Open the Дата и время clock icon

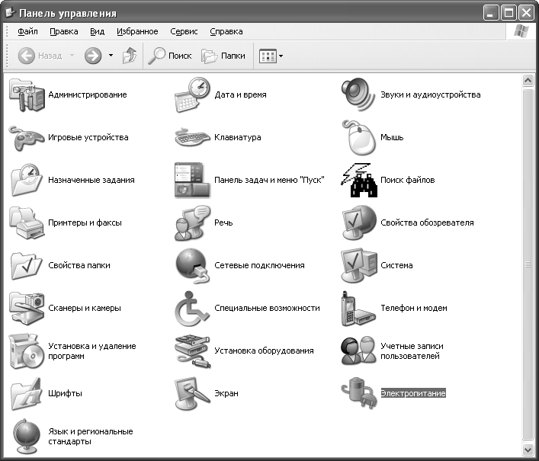coord(192,94)
